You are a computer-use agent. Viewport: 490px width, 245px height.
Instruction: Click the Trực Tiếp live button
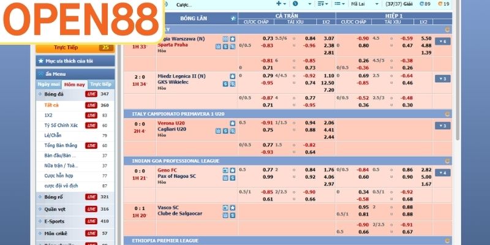[x=75, y=47]
